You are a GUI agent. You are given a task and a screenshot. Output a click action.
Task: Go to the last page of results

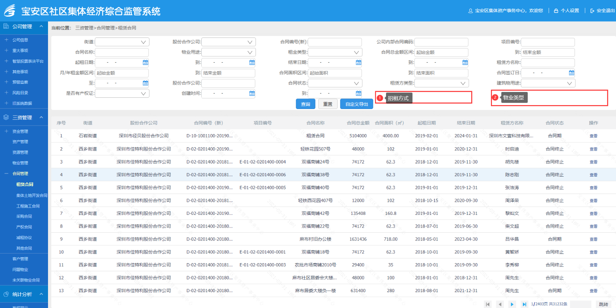pyautogui.click(x=524, y=304)
